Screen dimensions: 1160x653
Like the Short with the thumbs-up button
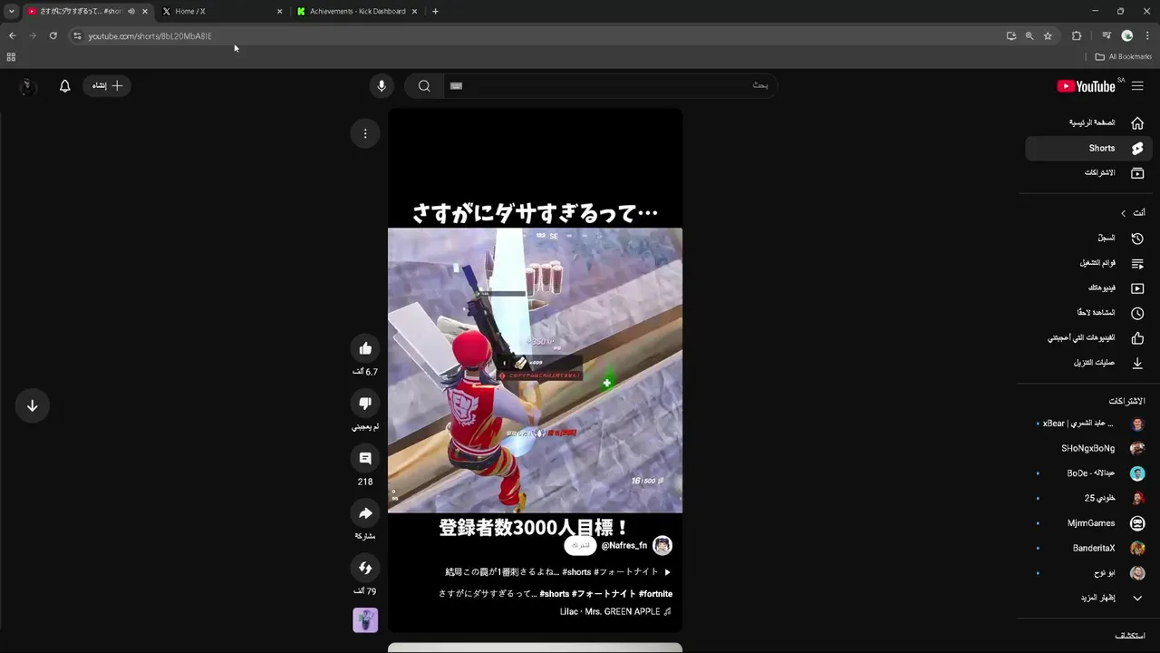365,348
